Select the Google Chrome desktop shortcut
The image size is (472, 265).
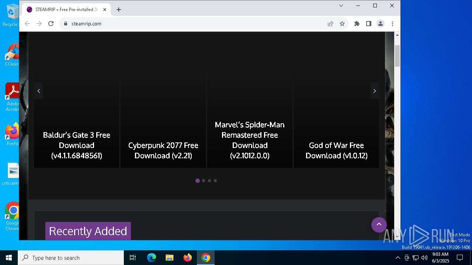pyautogui.click(x=12, y=216)
